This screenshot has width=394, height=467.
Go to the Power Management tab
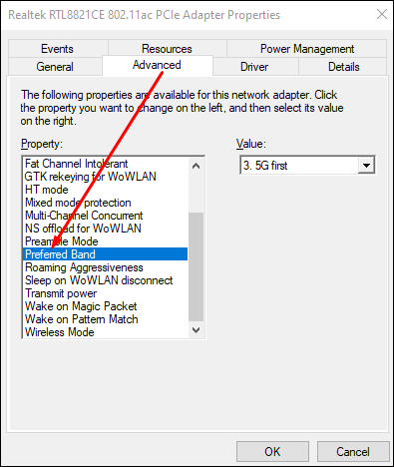[x=307, y=49]
